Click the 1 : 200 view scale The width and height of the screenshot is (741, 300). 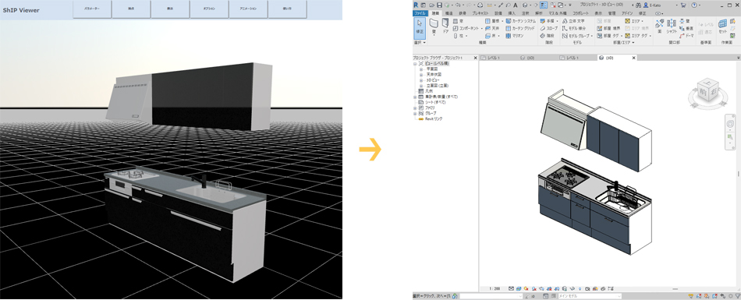[495, 288]
